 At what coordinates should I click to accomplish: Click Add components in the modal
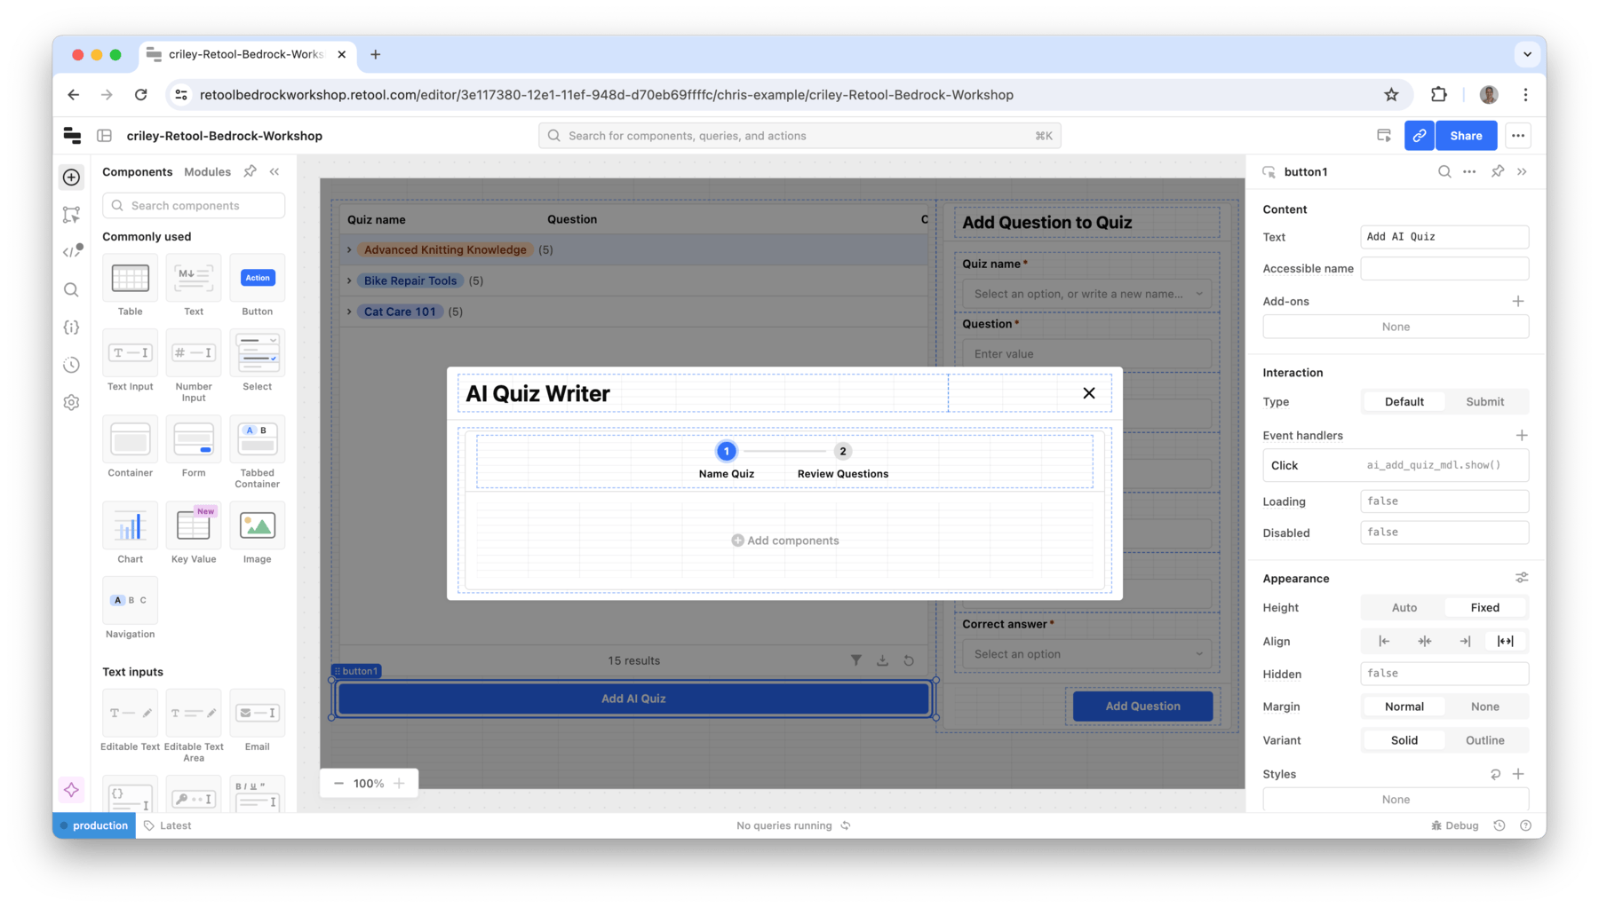[785, 541]
